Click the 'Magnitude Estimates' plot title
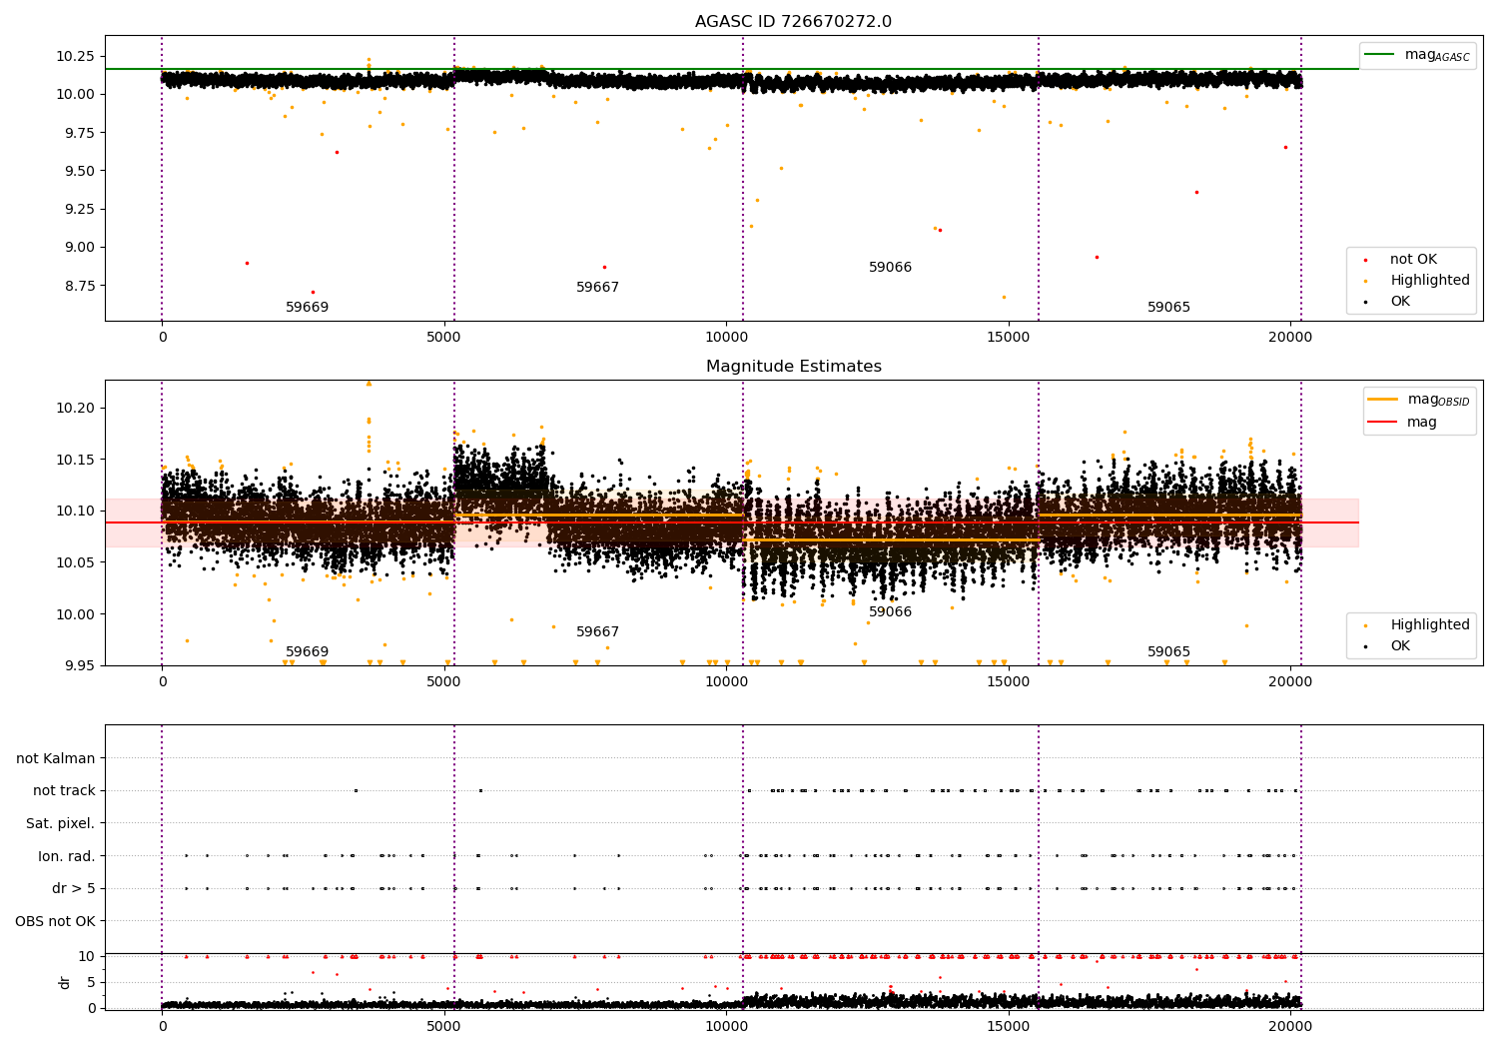 click(793, 367)
